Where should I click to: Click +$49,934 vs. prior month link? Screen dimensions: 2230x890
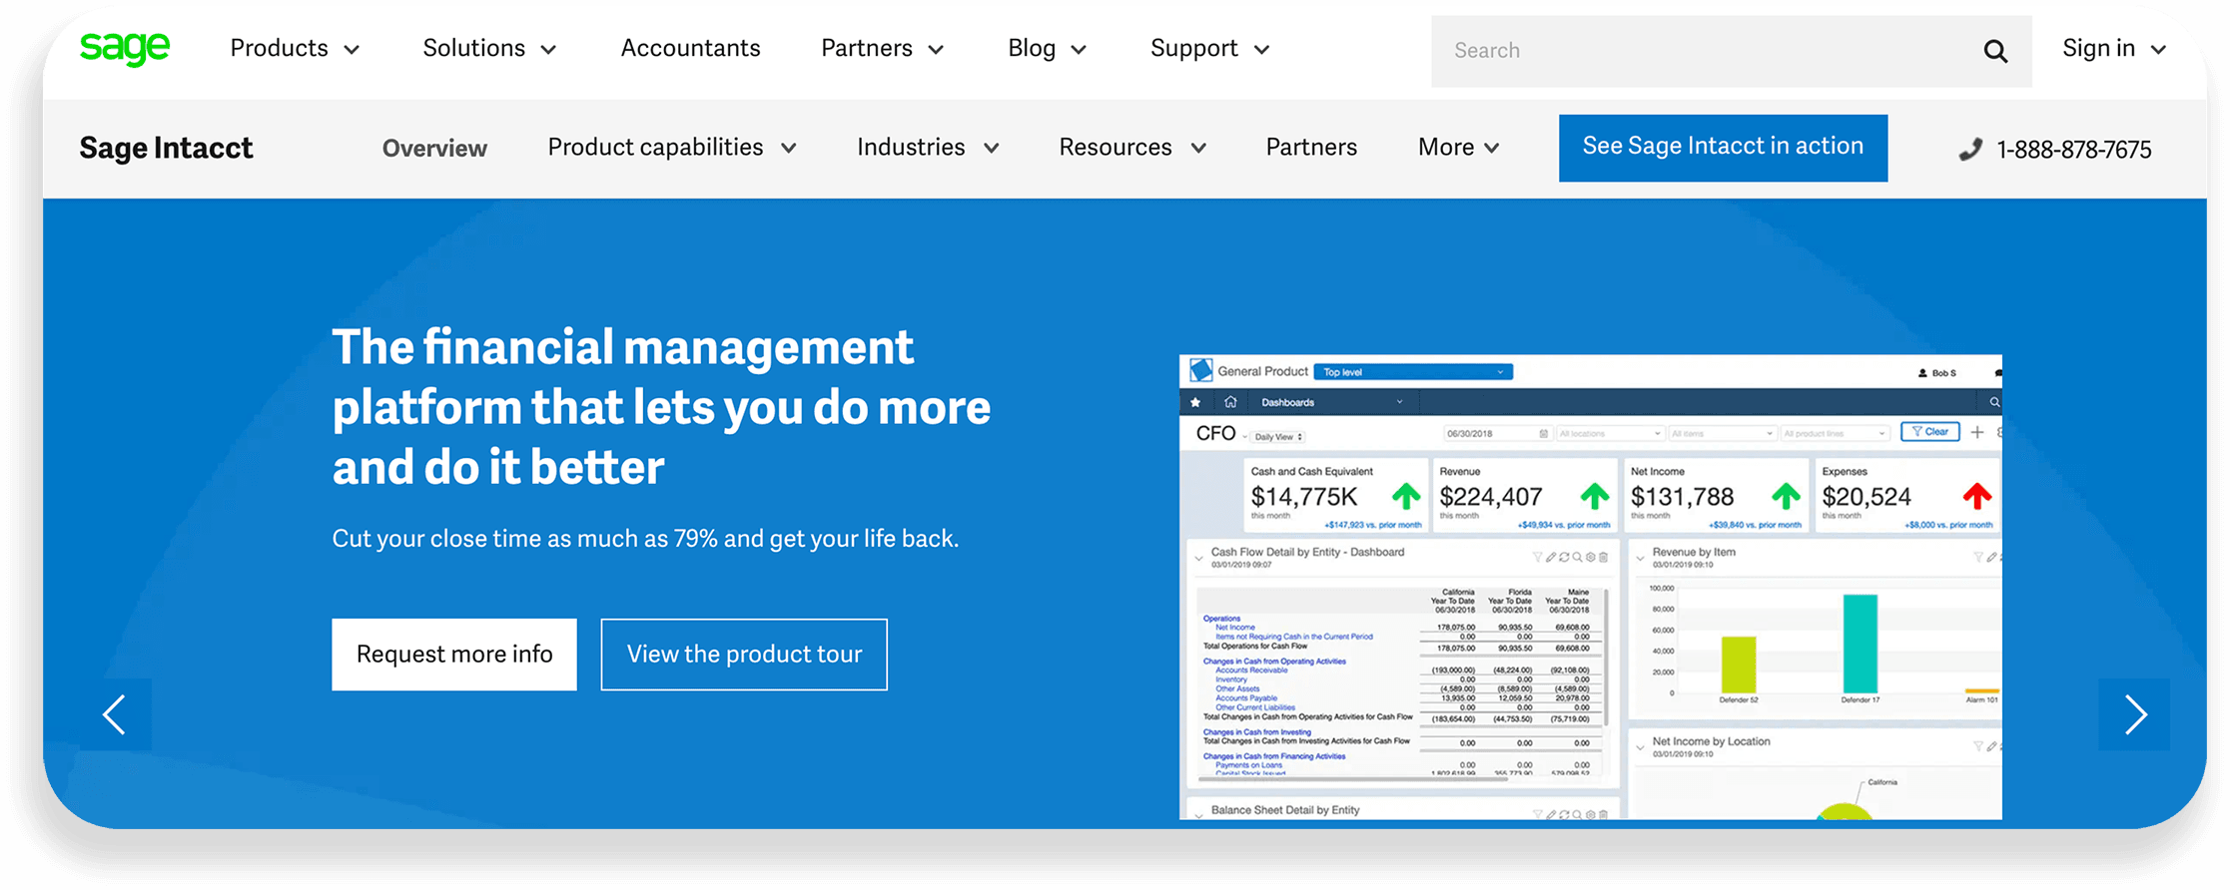[1563, 525]
